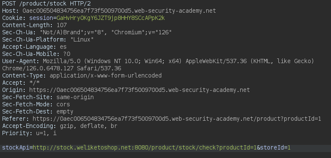
Task: Click the Chrome/126.0.6478.127 Safari text line
Action: (62, 68)
